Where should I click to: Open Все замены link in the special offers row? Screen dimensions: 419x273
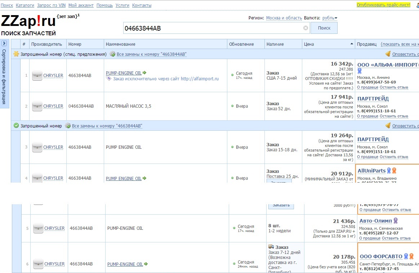click(x=152, y=54)
